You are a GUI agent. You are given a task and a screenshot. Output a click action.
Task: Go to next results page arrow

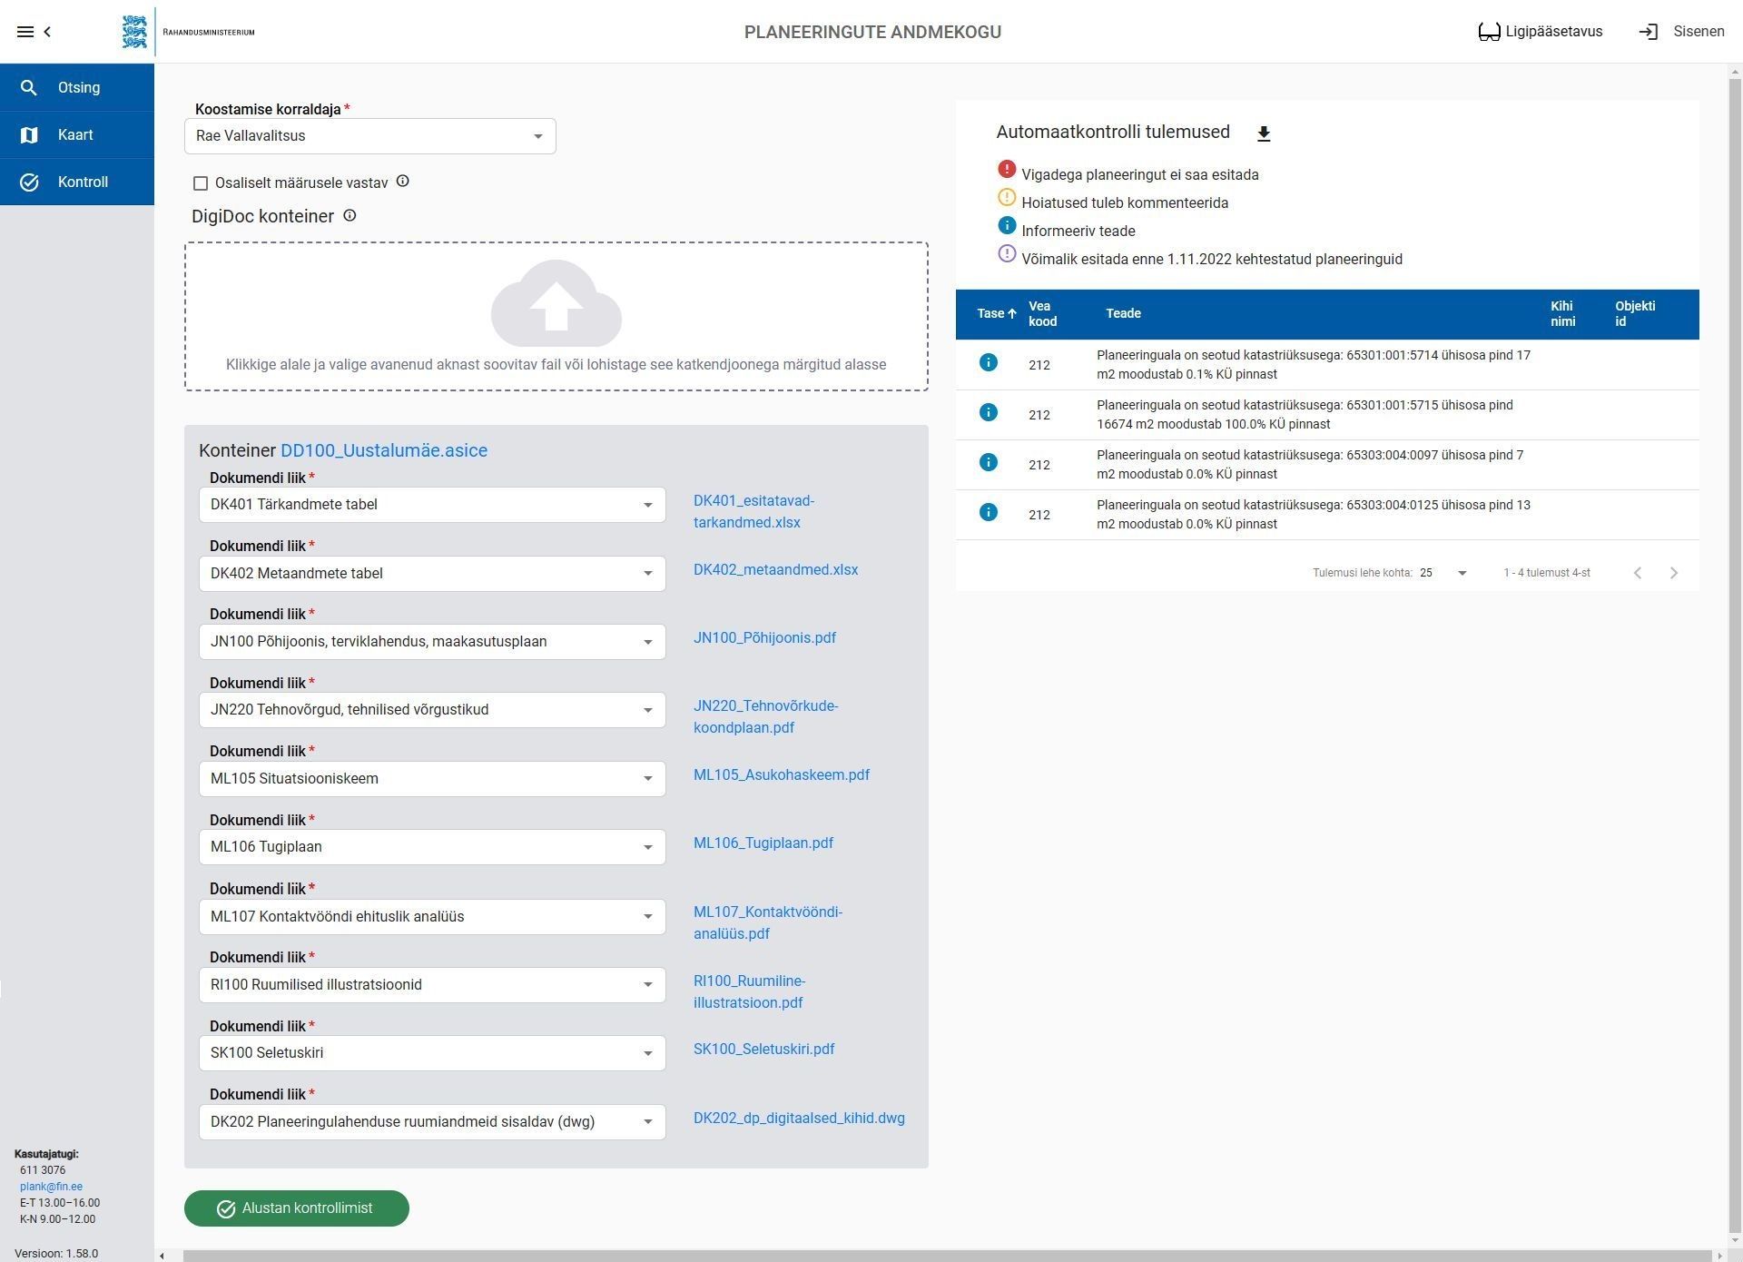click(1673, 573)
